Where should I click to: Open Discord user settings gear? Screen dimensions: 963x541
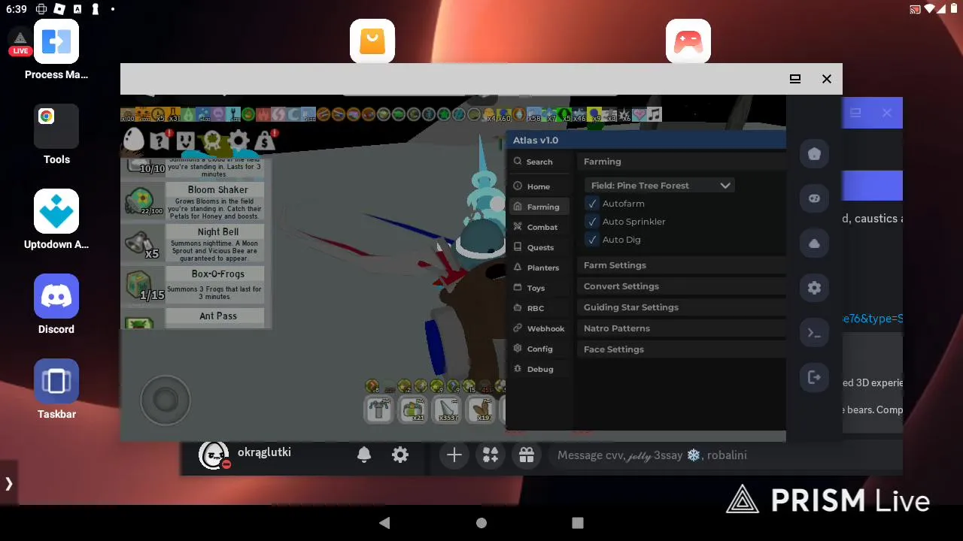click(400, 455)
